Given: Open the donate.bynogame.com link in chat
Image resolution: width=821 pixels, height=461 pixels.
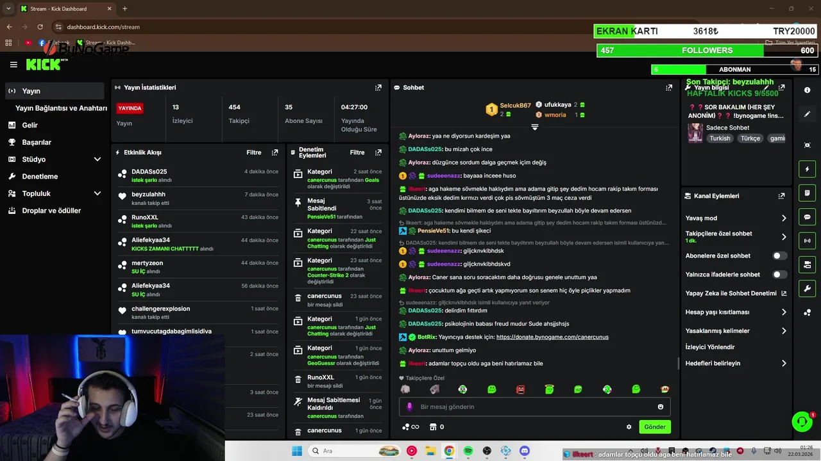Looking at the screenshot, I should [552, 337].
